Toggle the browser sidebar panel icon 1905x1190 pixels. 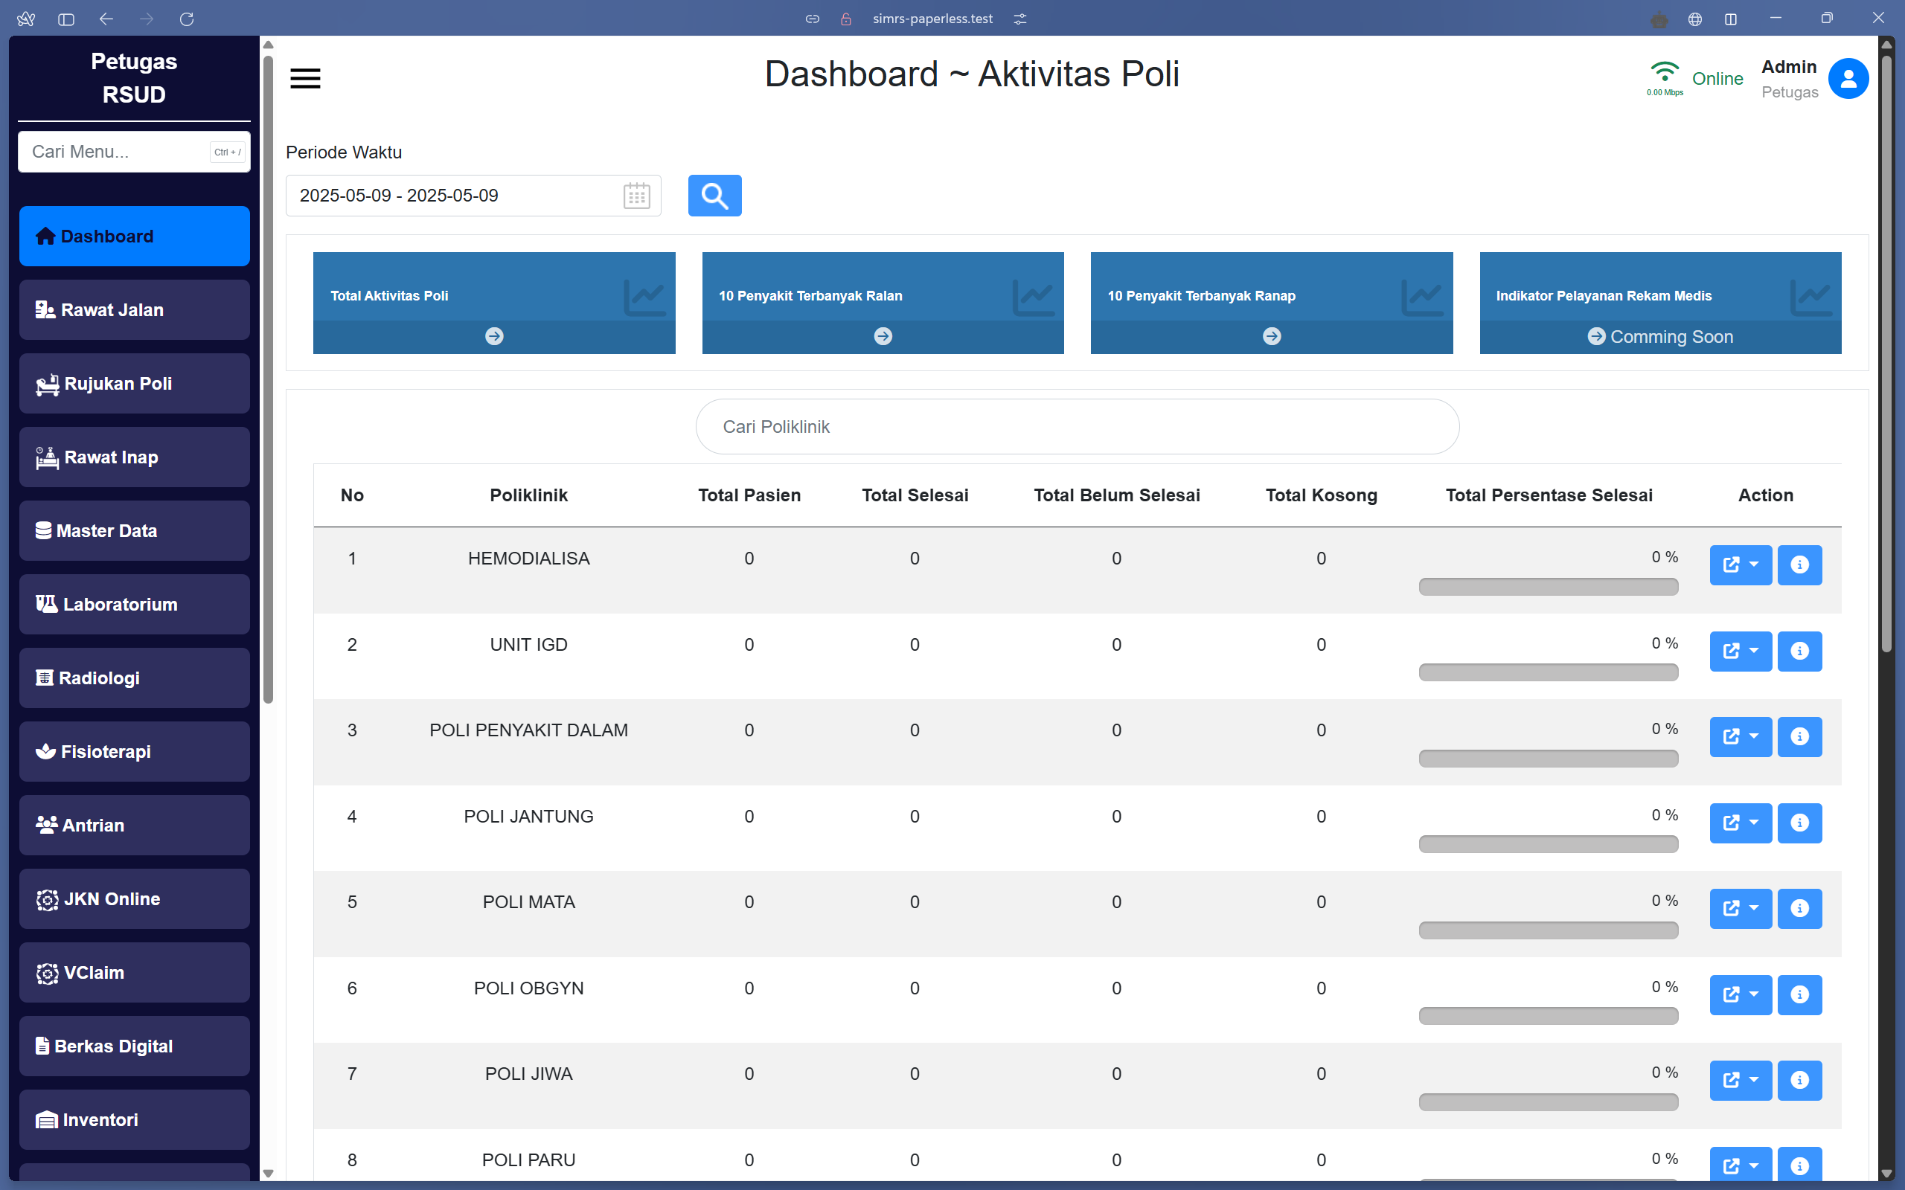coord(66,19)
